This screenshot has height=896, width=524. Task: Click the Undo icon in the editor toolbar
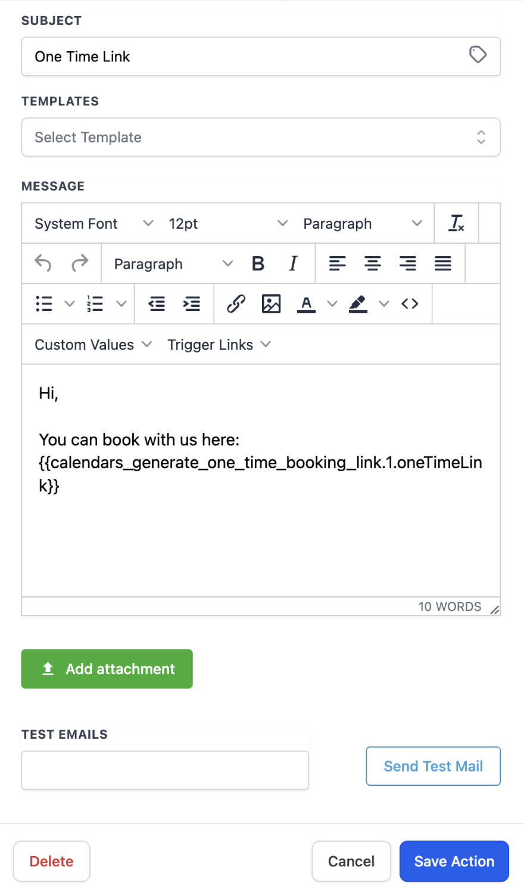(42, 263)
